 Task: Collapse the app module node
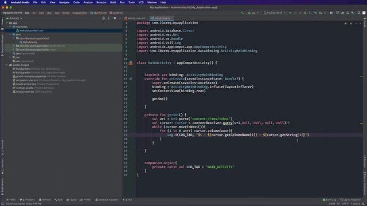pos(6,23)
